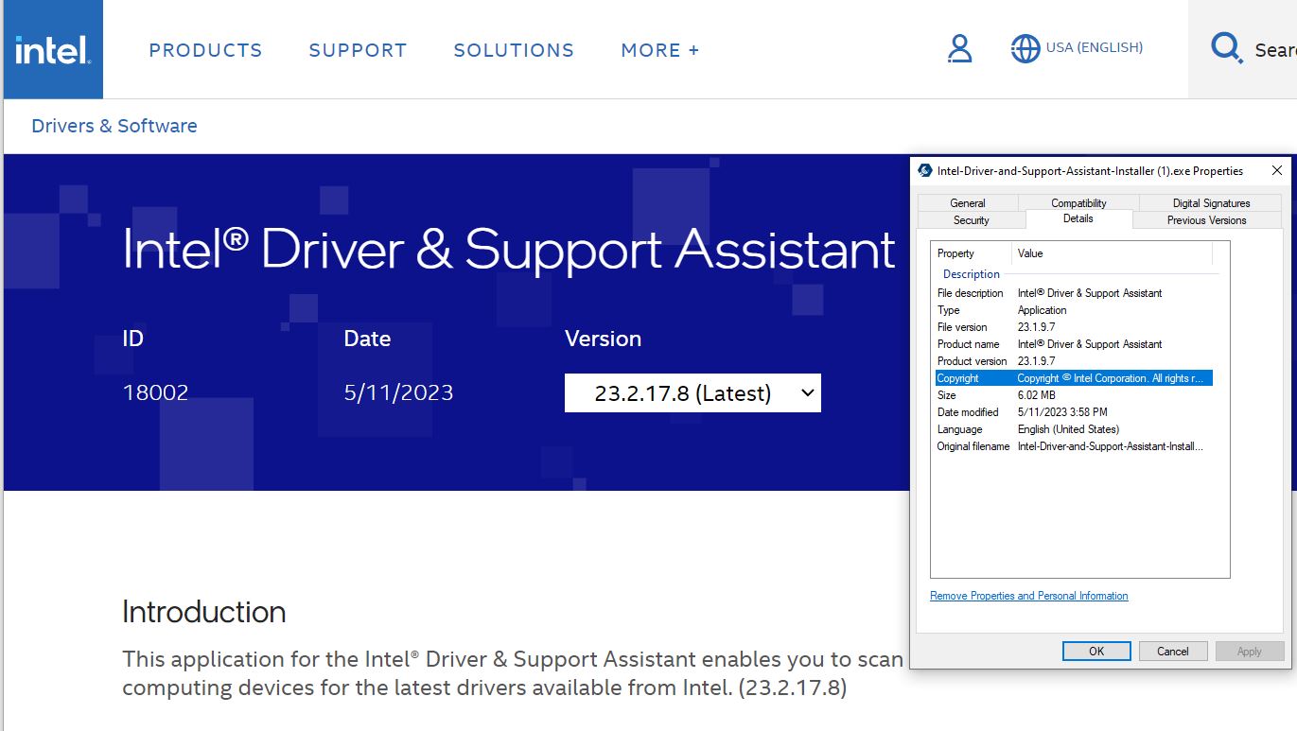
Task: Open the Digital Signatures tab
Action: 1211,203
